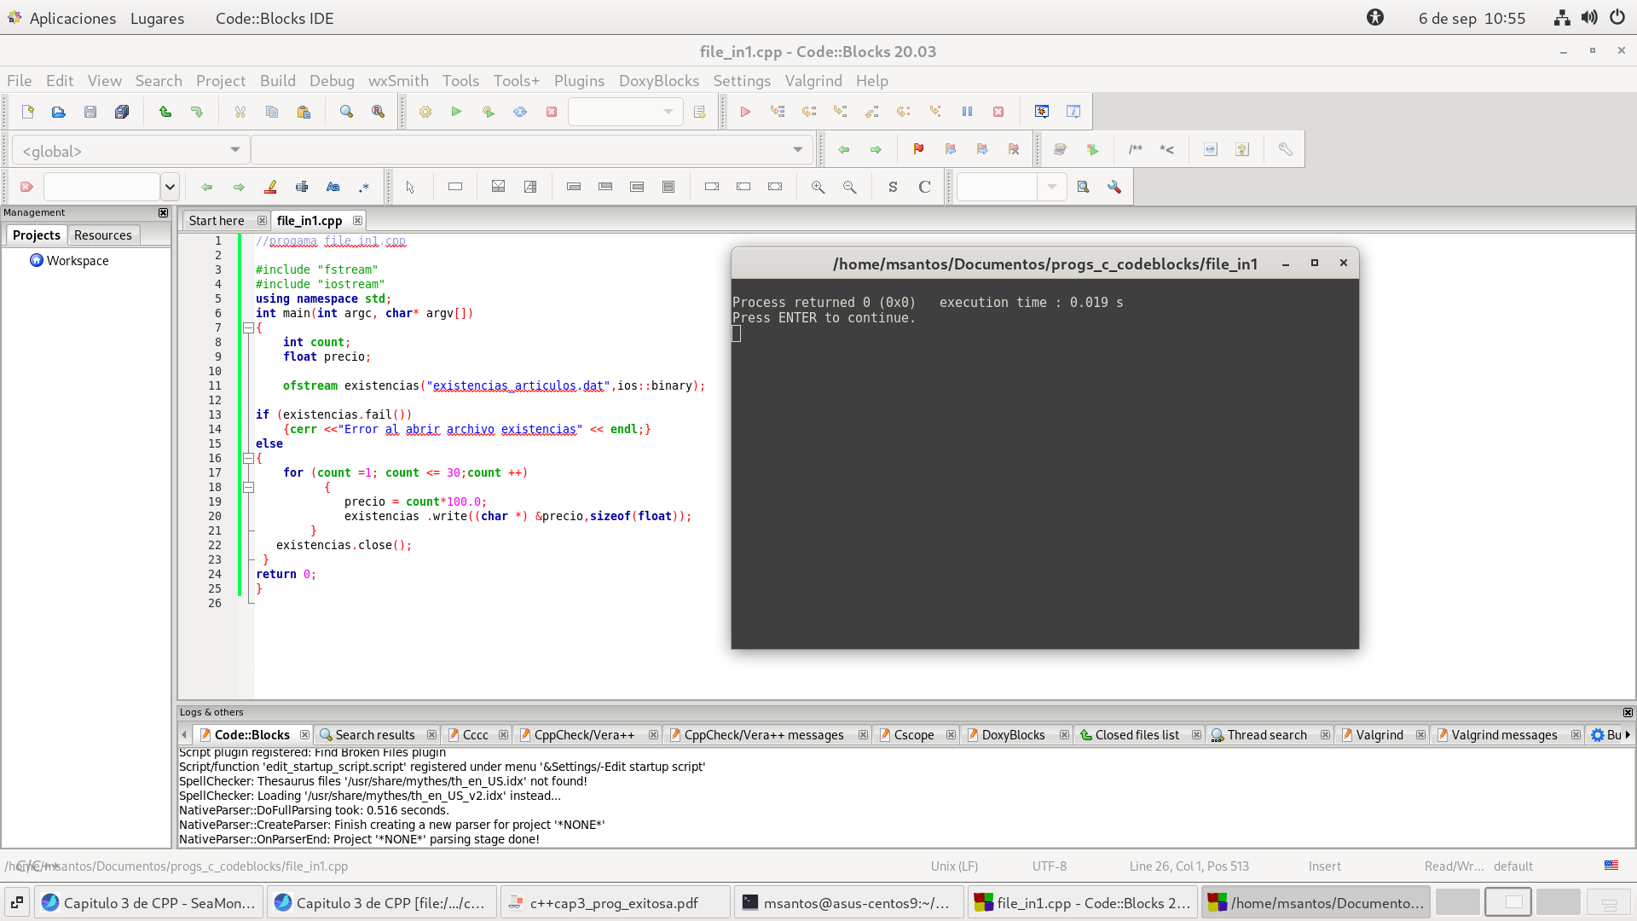The width and height of the screenshot is (1637, 921).
Task: Click the Highlight marker pen icon
Action: pos(270,187)
